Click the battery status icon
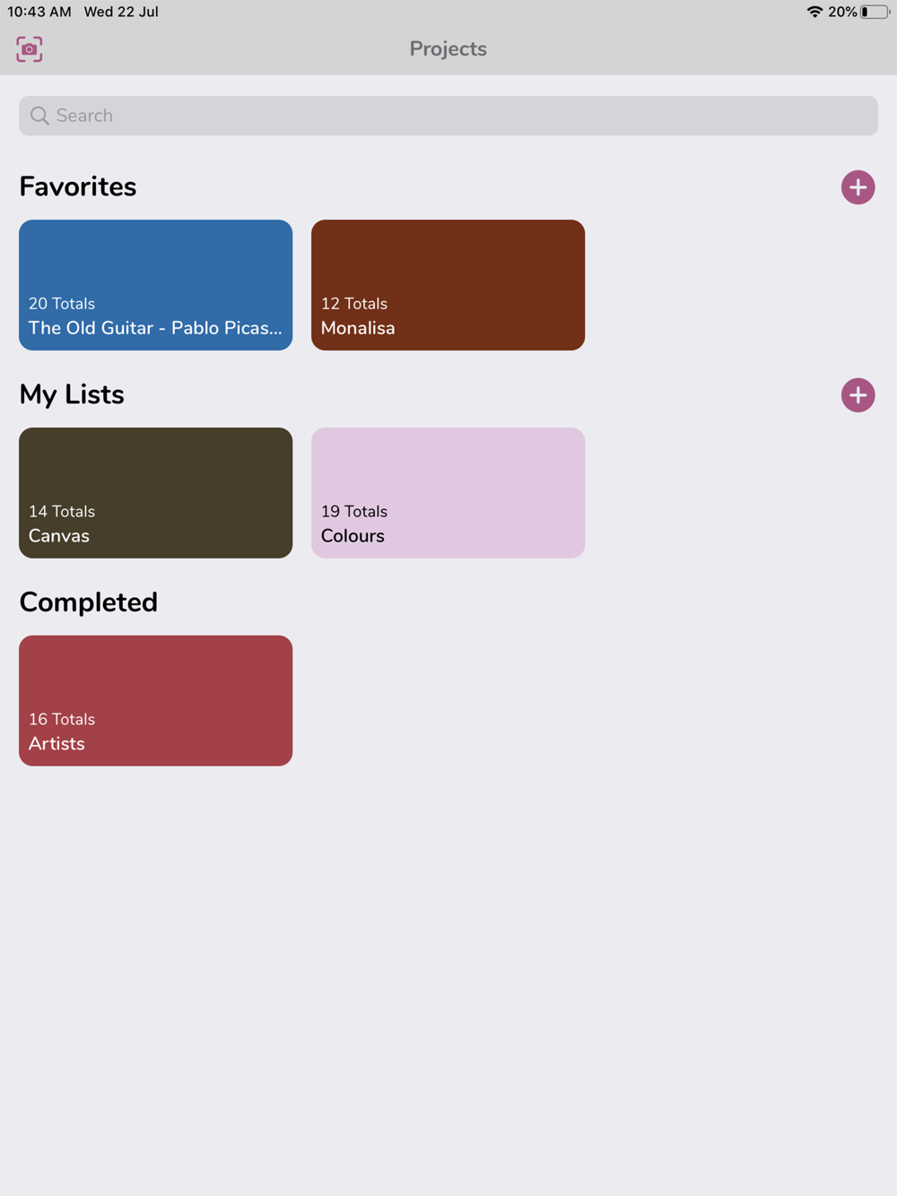897x1196 pixels. [875, 12]
